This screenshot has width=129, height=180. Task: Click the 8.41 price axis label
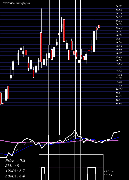click(x=119, y=49)
